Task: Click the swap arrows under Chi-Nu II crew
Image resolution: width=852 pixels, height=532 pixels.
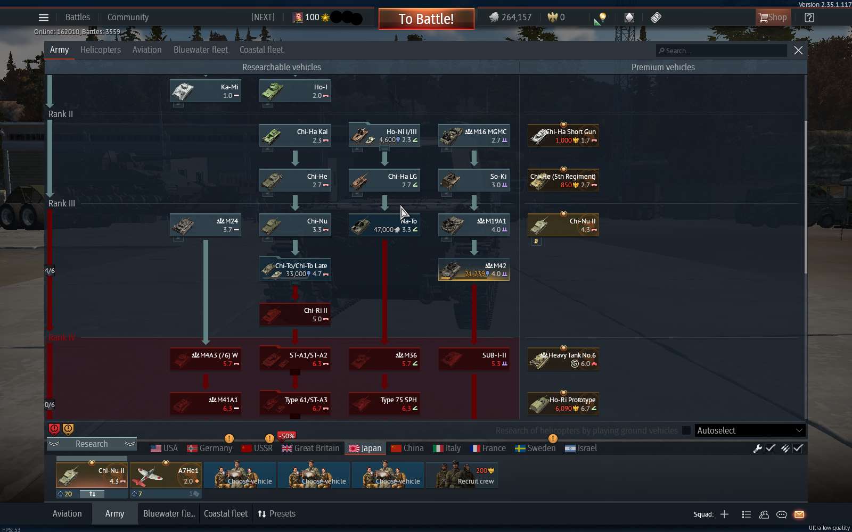Action: 92,494
